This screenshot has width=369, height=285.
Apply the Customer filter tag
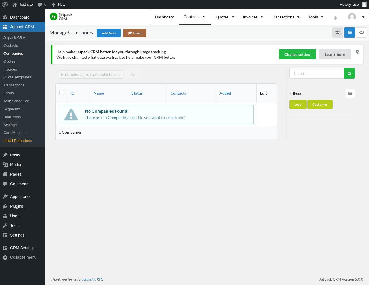tap(320, 104)
